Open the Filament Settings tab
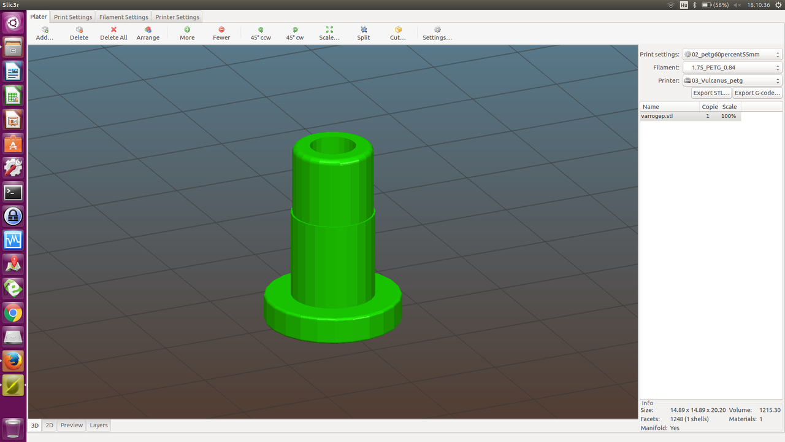Viewport: 785px width, 442px height. click(x=124, y=17)
